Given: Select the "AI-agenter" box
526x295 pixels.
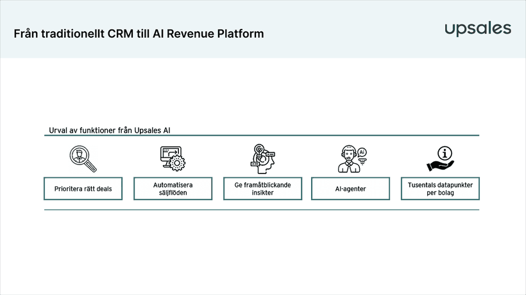Looking at the screenshot, I should pyautogui.click(x=350, y=189).
